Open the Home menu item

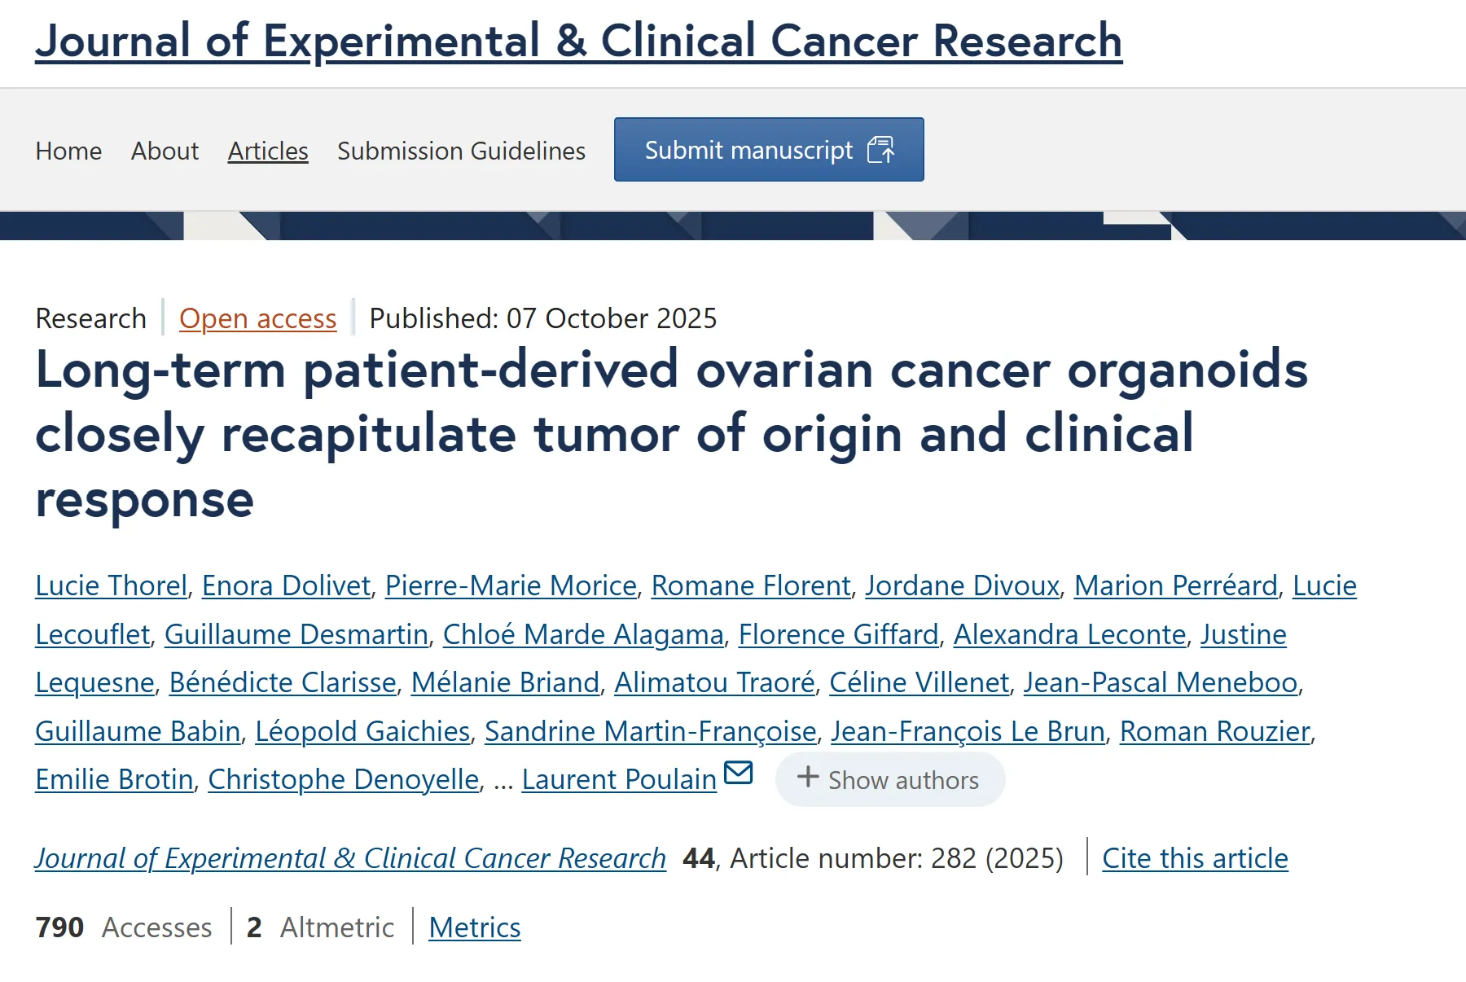tap(68, 151)
